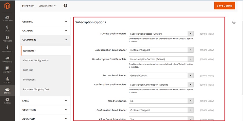Open the Unsubscription Email Template dropdown
This screenshot has height=121, width=243.
pyautogui.click(x=161, y=59)
